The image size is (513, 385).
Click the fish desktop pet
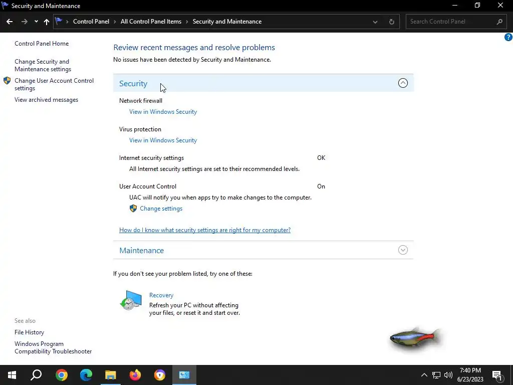(415, 338)
